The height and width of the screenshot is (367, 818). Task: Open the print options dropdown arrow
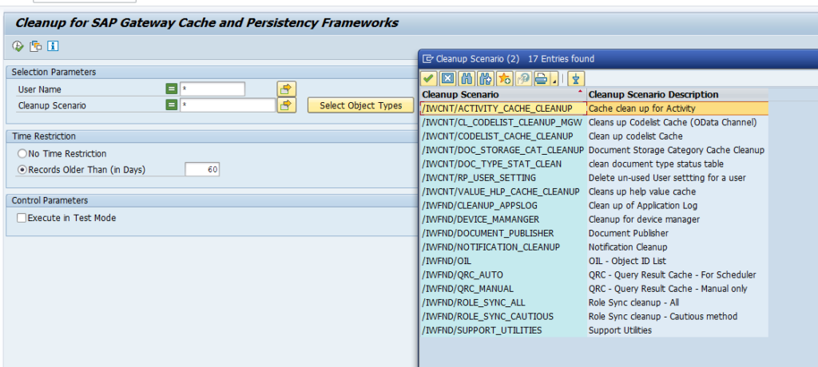554,79
